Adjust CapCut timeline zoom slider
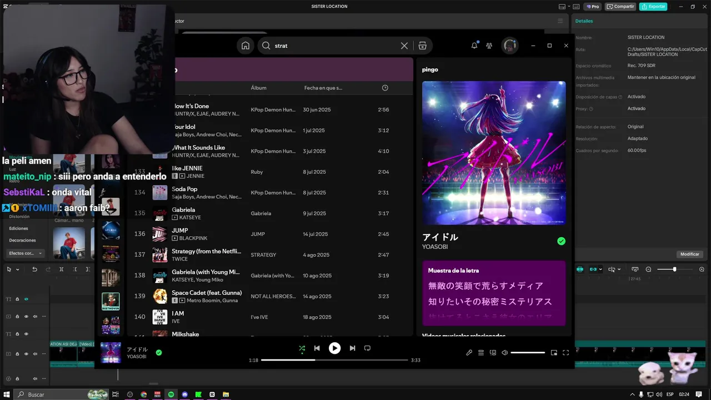The width and height of the screenshot is (711, 400). click(x=674, y=269)
